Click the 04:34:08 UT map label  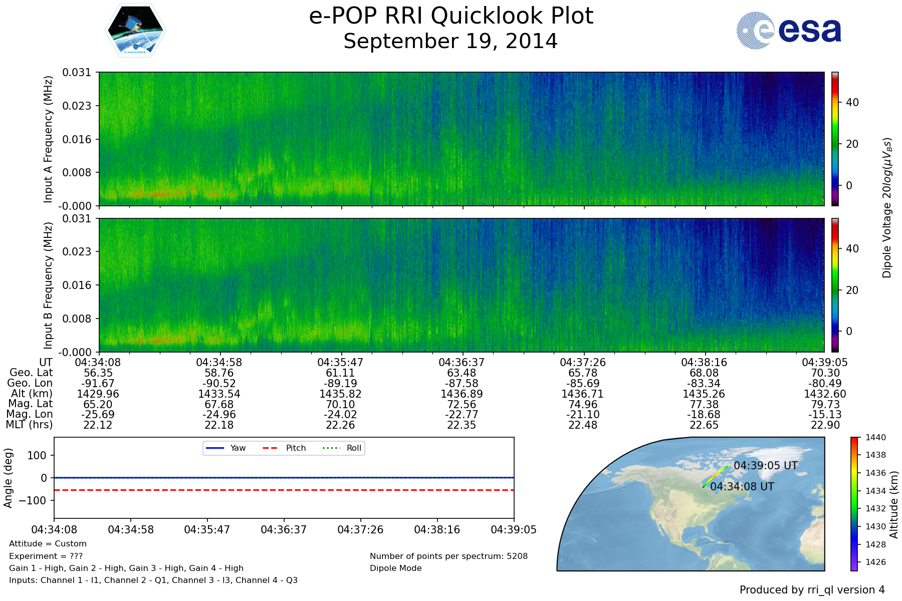click(742, 486)
